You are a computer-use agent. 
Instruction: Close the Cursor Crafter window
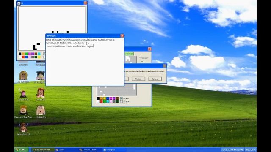pos(149,49)
